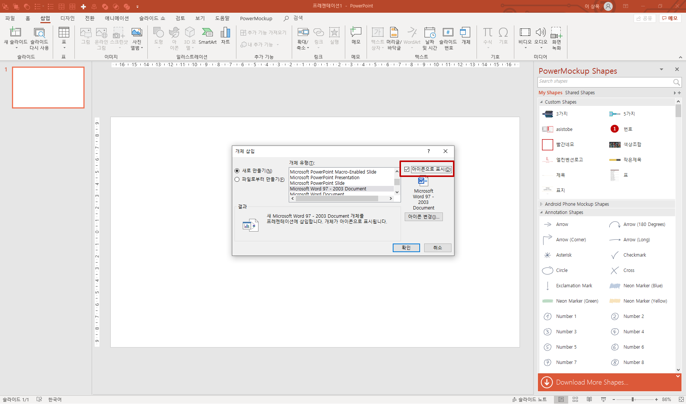Screen dimensions: 686x404
Task: Open the PowerMockup Shapes pane options dropdown
Action: coord(661,70)
